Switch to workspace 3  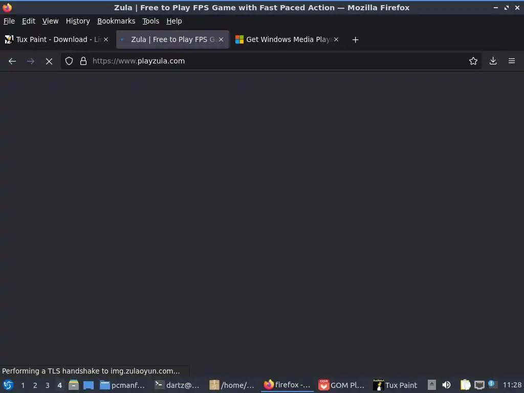48,385
